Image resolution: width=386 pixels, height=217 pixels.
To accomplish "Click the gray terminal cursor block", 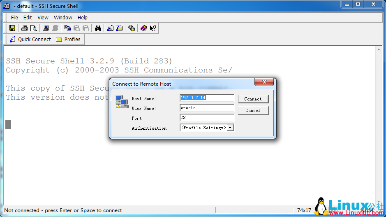I will coord(8,124).
